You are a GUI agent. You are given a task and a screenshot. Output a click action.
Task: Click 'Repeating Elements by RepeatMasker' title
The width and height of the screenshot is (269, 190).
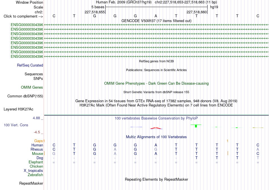(x=156, y=180)
